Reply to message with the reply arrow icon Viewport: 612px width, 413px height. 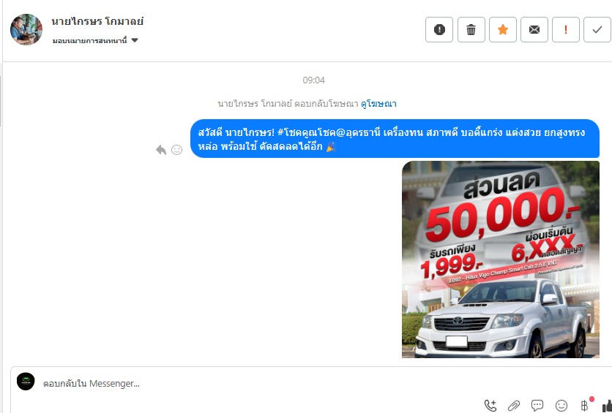pyautogui.click(x=161, y=150)
